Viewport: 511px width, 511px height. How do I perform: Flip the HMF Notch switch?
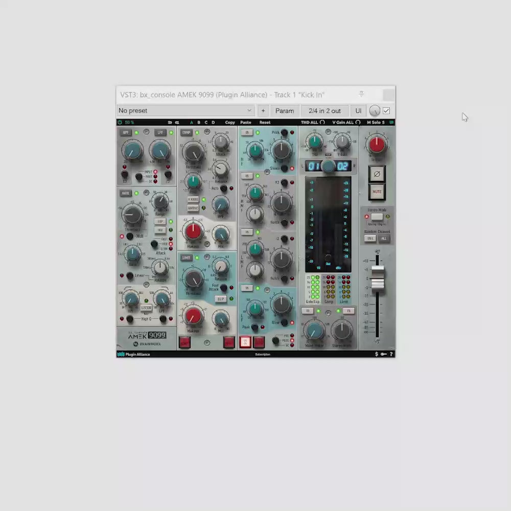click(x=284, y=222)
